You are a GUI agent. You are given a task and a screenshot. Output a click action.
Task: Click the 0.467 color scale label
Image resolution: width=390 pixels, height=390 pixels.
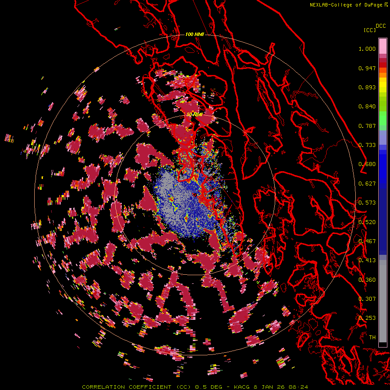(x=367, y=241)
